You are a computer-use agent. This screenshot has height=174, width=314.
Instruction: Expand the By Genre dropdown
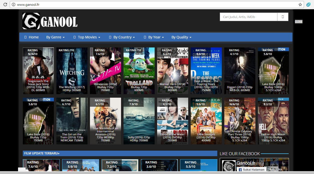pyautogui.click(x=55, y=37)
